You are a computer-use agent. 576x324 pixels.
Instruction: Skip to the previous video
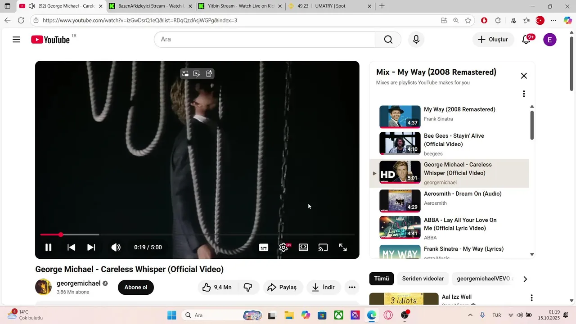71,247
